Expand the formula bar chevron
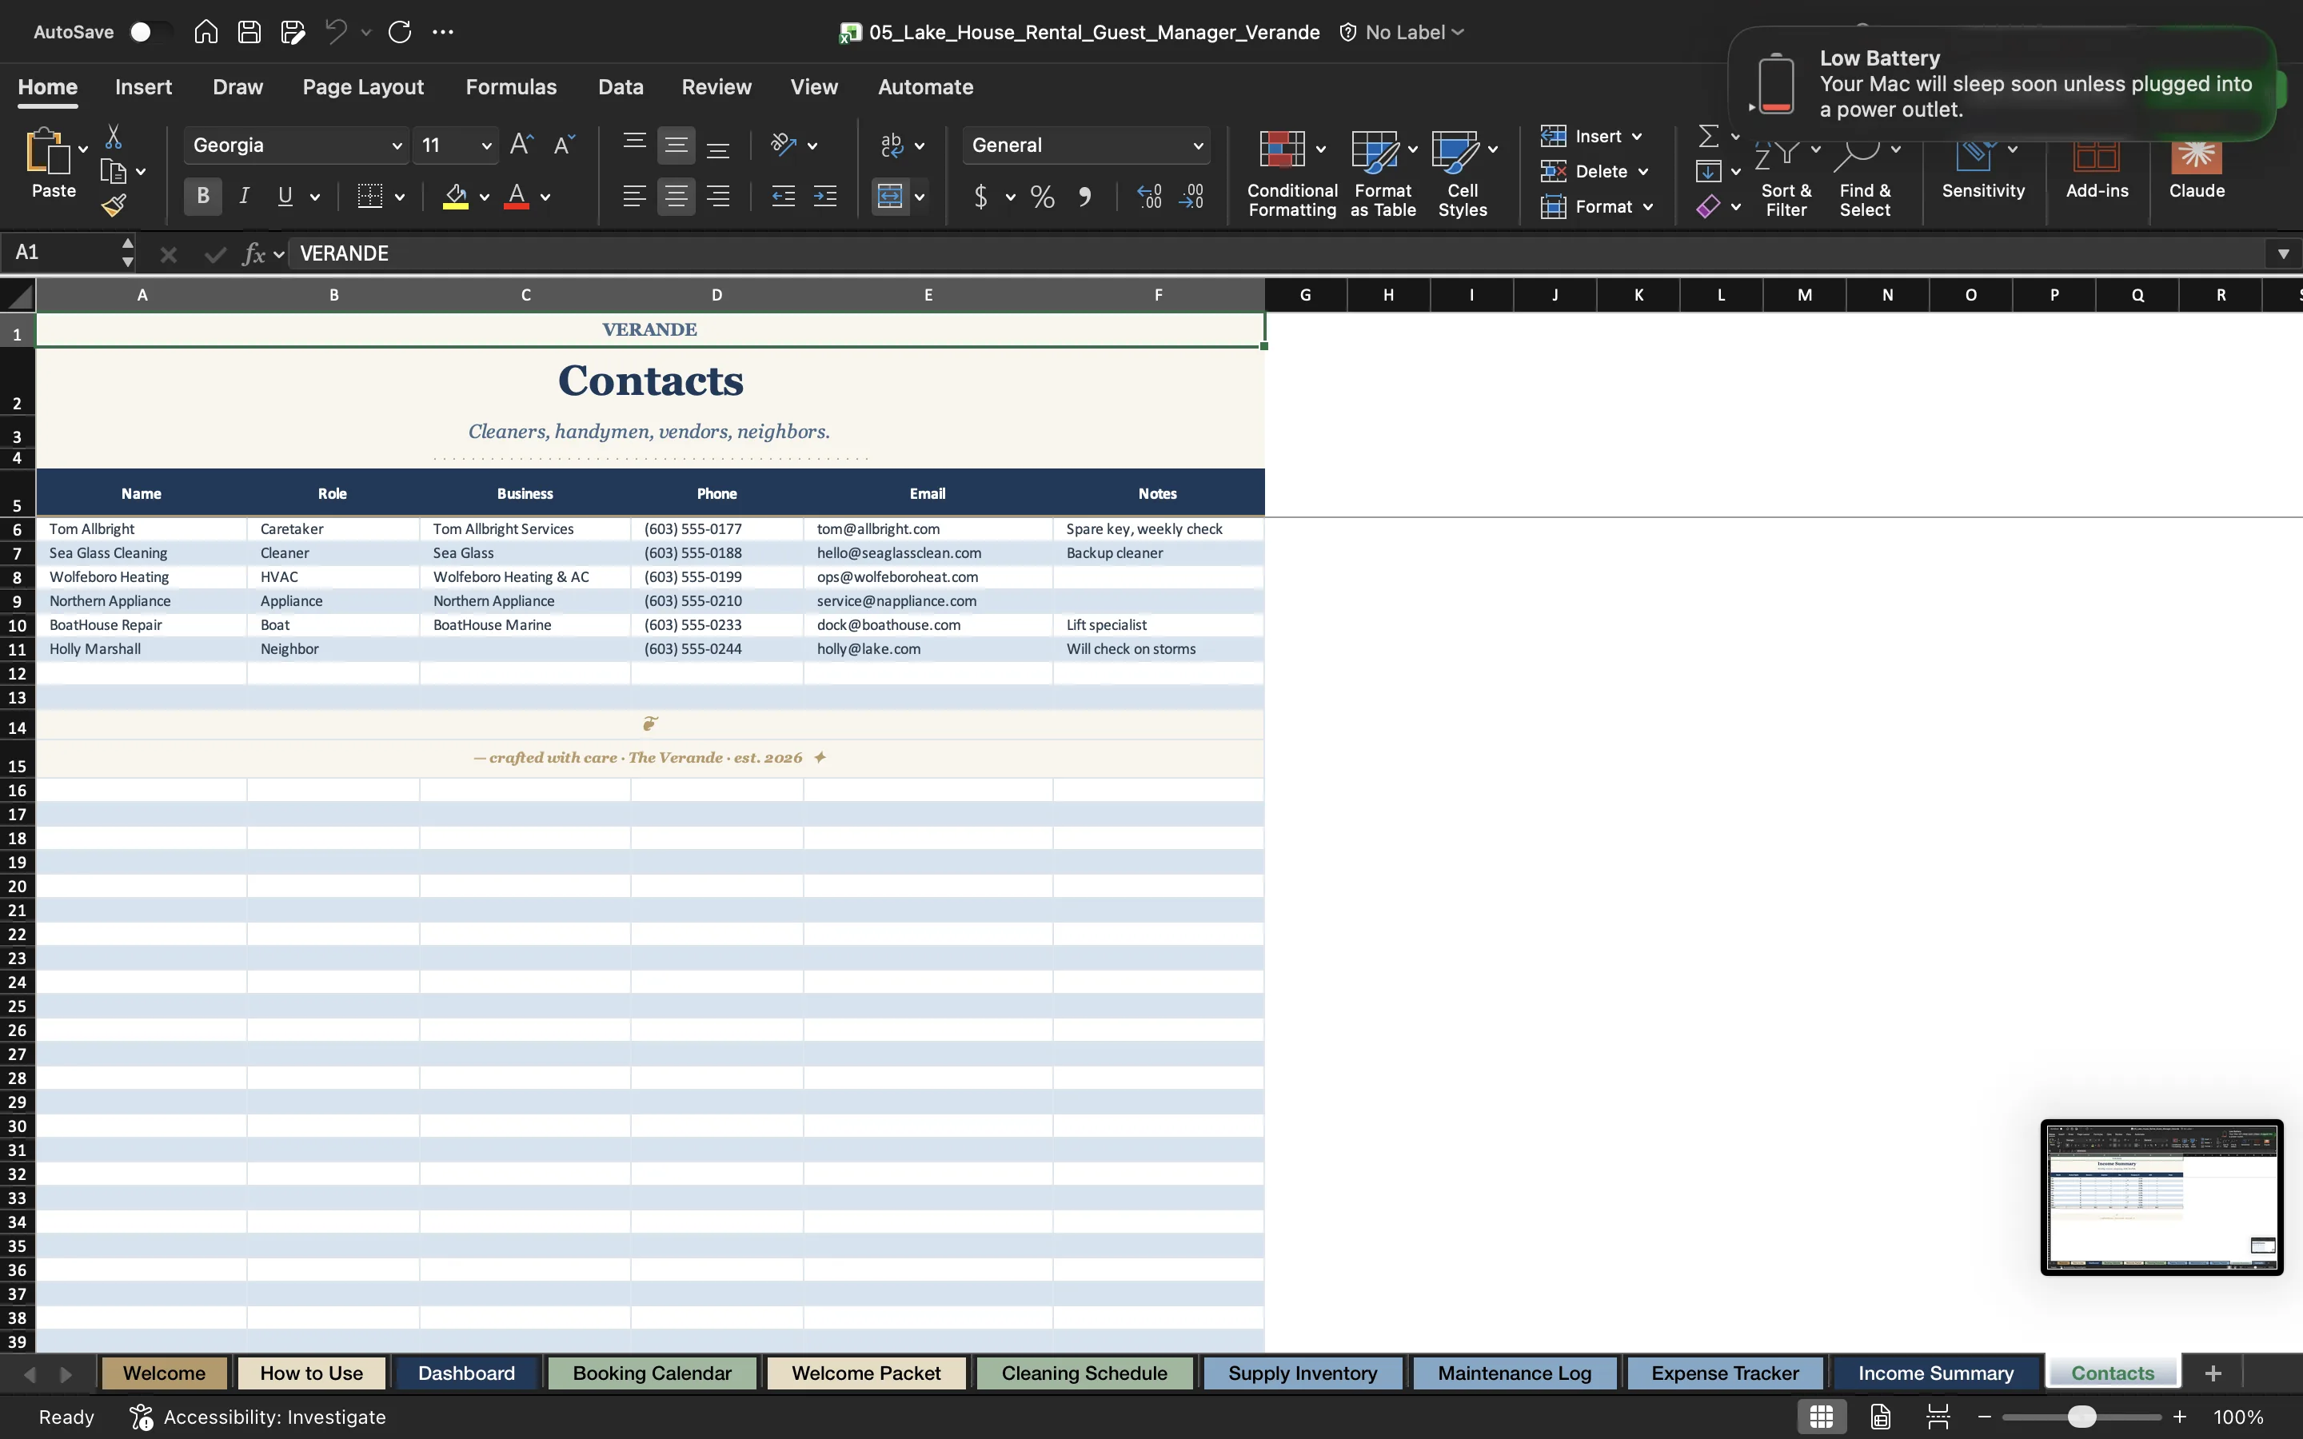The image size is (2303, 1439). click(x=2283, y=253)
